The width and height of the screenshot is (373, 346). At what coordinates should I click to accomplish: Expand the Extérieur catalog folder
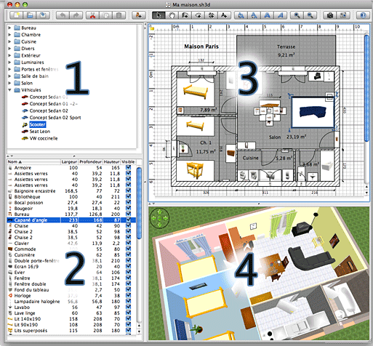click(9, 55)
